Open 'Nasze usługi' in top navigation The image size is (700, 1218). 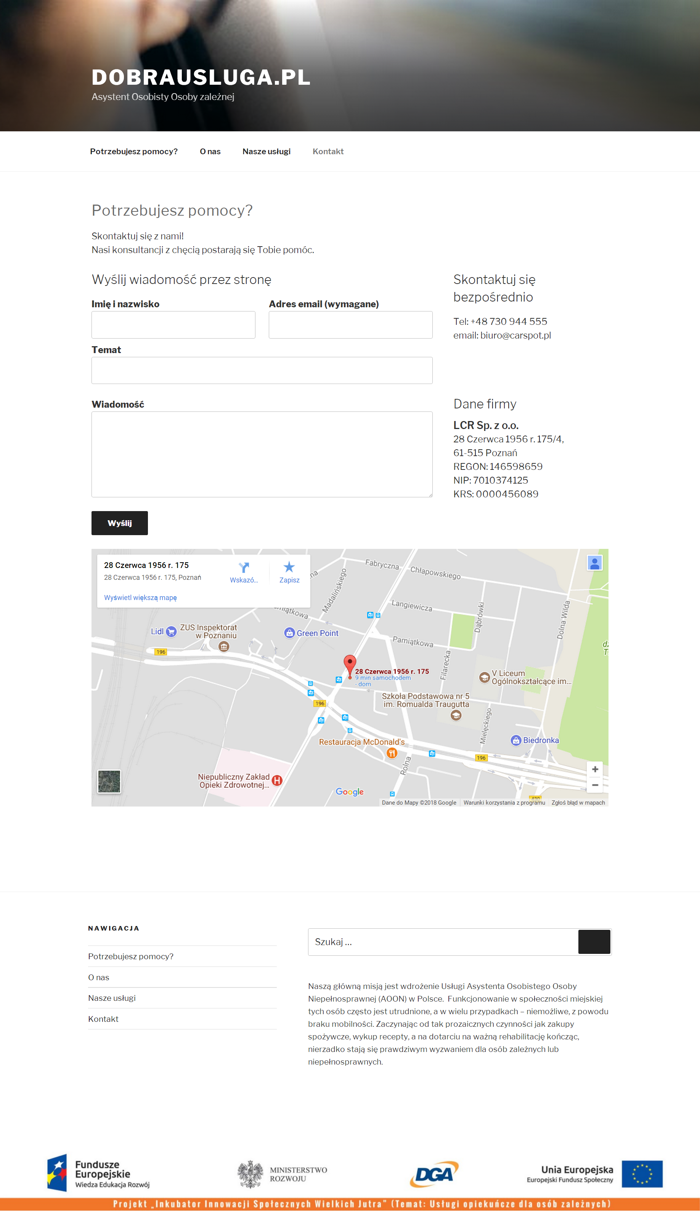267,152
